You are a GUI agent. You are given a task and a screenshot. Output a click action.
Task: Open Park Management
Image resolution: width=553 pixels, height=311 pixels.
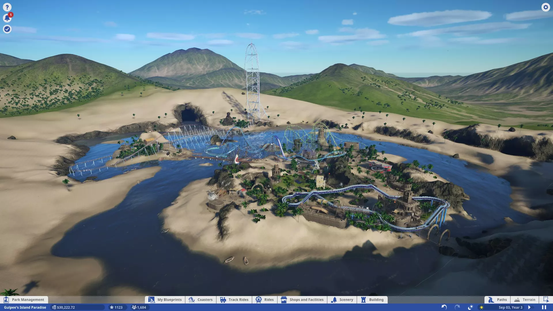(x=24, y=299)
